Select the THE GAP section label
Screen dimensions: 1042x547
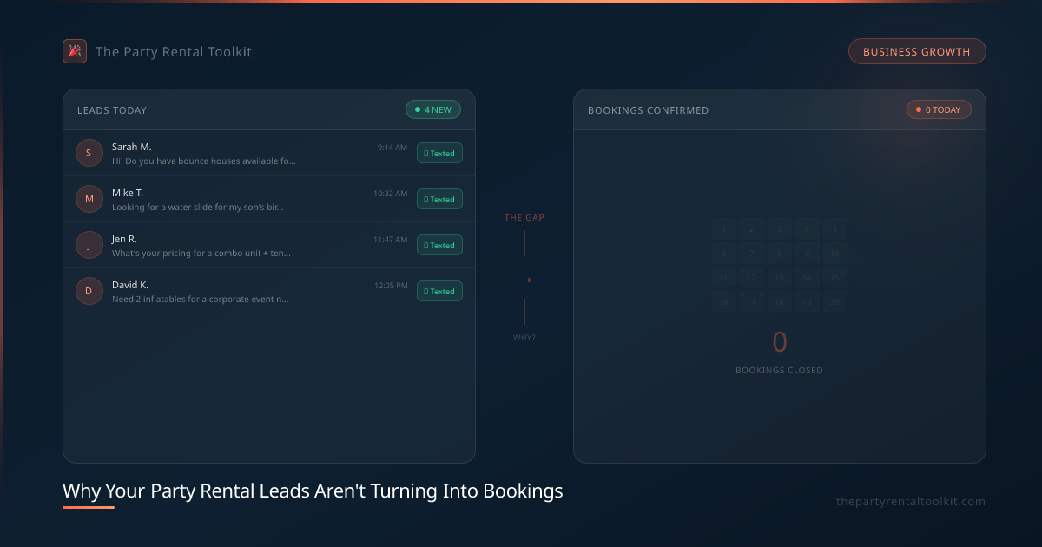[x=524, y=217]
